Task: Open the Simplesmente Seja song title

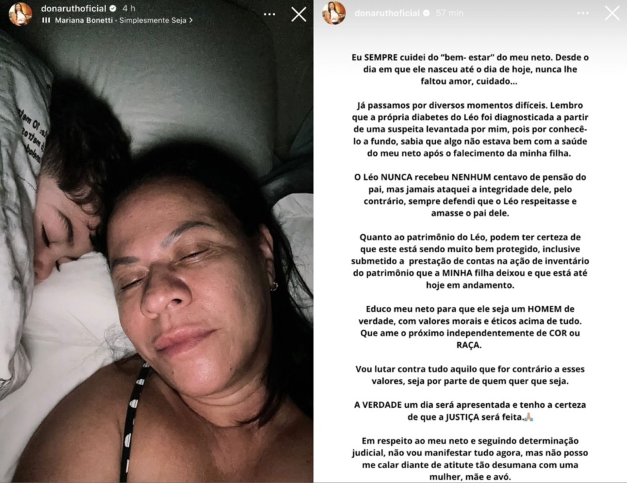Action: point(153,20)
